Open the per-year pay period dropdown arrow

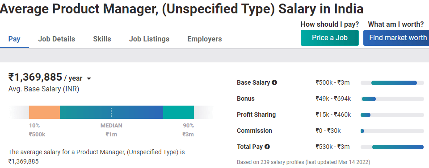pyautogui.click(x=88, y=79)
